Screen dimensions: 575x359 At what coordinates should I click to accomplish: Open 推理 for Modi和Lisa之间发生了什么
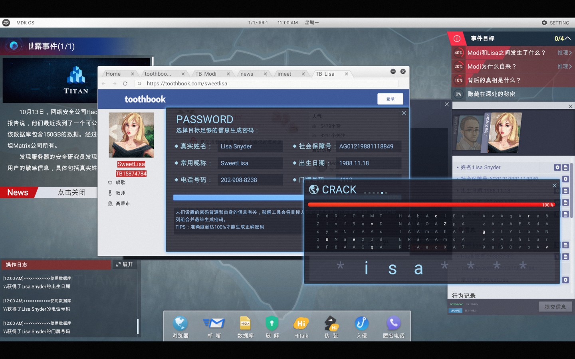pos(564,53)
